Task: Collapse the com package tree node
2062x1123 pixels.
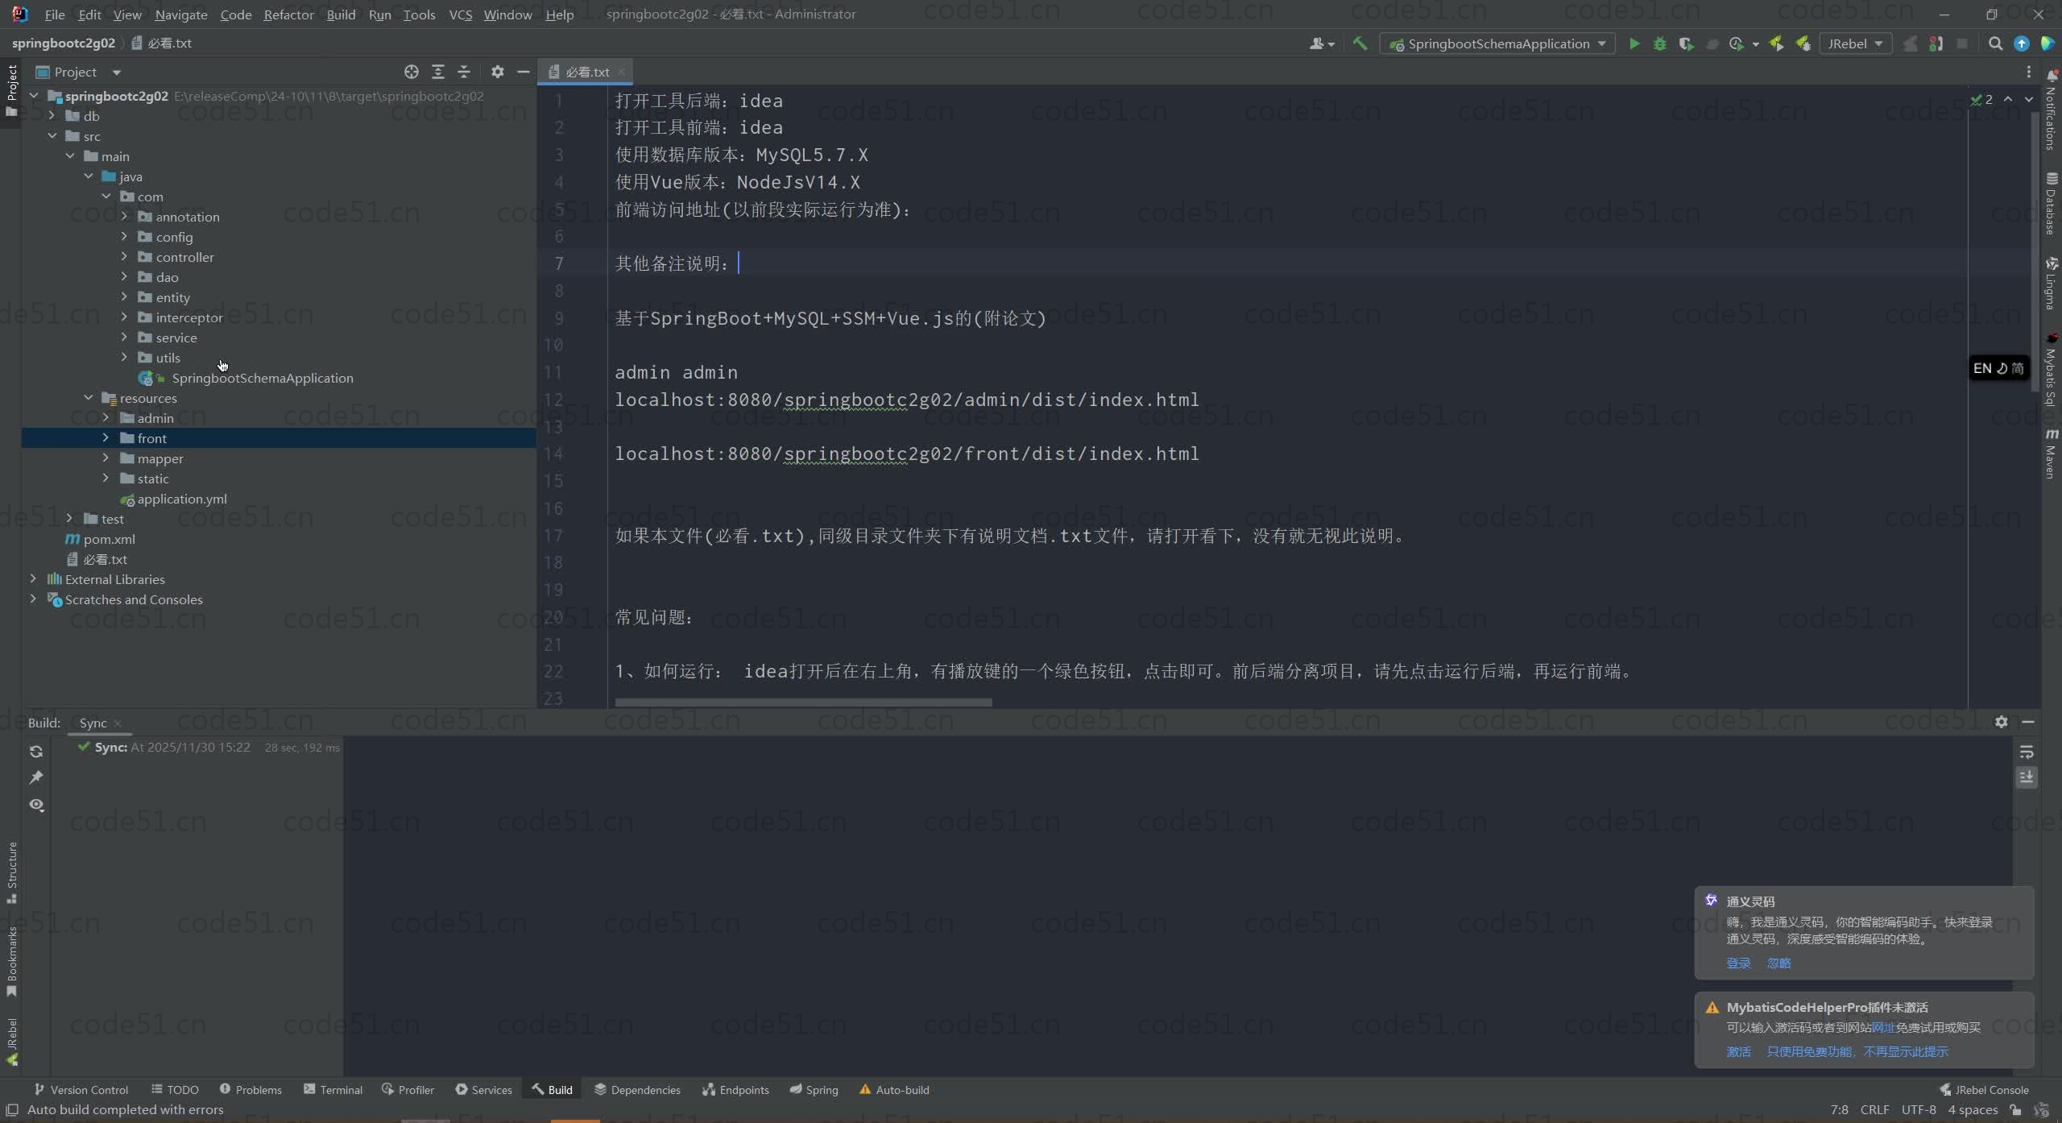Action: click(106, 196)
